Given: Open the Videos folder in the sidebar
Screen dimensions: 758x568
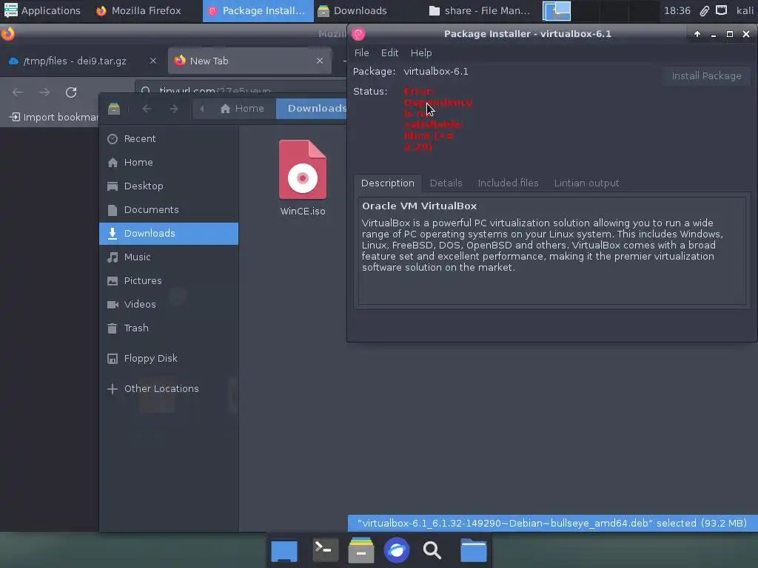Looking at the screenshot, I should [x=168, y=304].
